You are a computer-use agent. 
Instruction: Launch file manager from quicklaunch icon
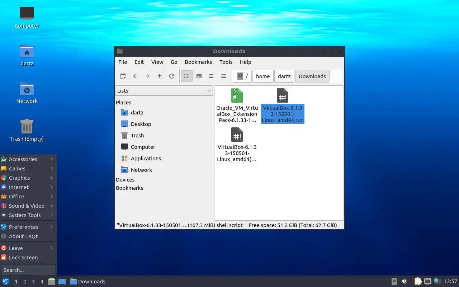[52, 281]
